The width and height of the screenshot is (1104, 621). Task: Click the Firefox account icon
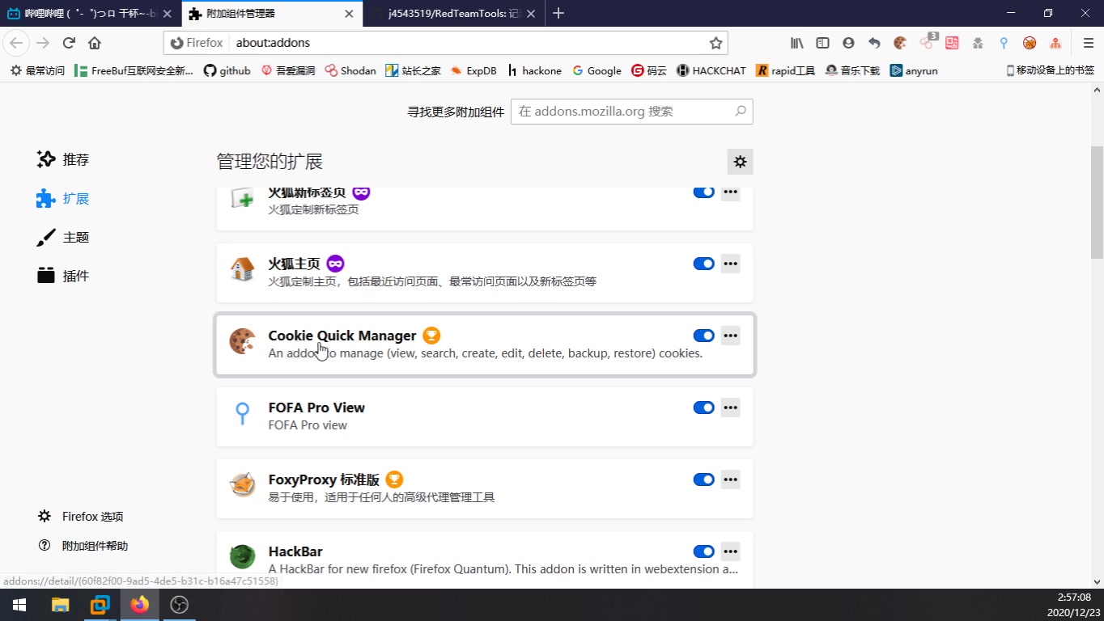click(x=848, y=43)
